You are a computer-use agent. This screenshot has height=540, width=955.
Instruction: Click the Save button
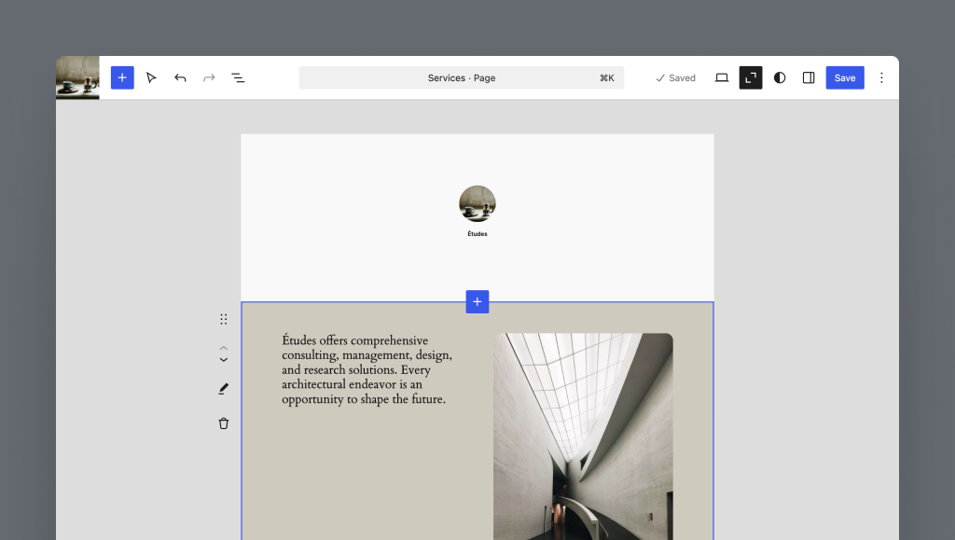(844, 77)
